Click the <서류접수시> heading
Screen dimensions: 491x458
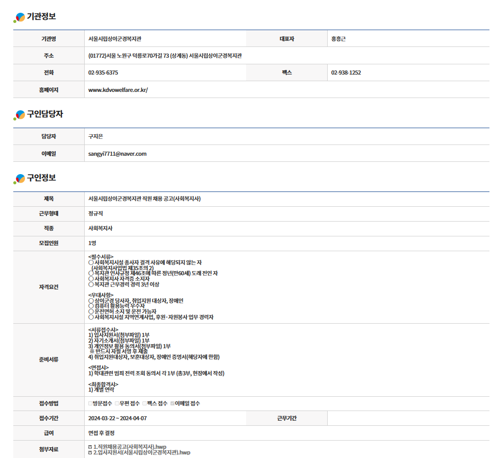103,330
